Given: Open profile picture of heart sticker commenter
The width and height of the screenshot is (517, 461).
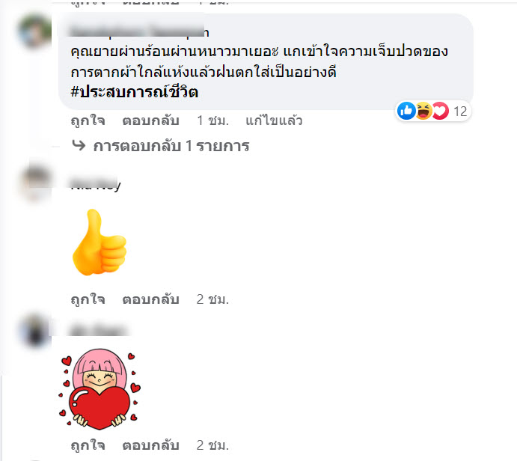Looking at the screenshot, I should click(x=35, y=331).
